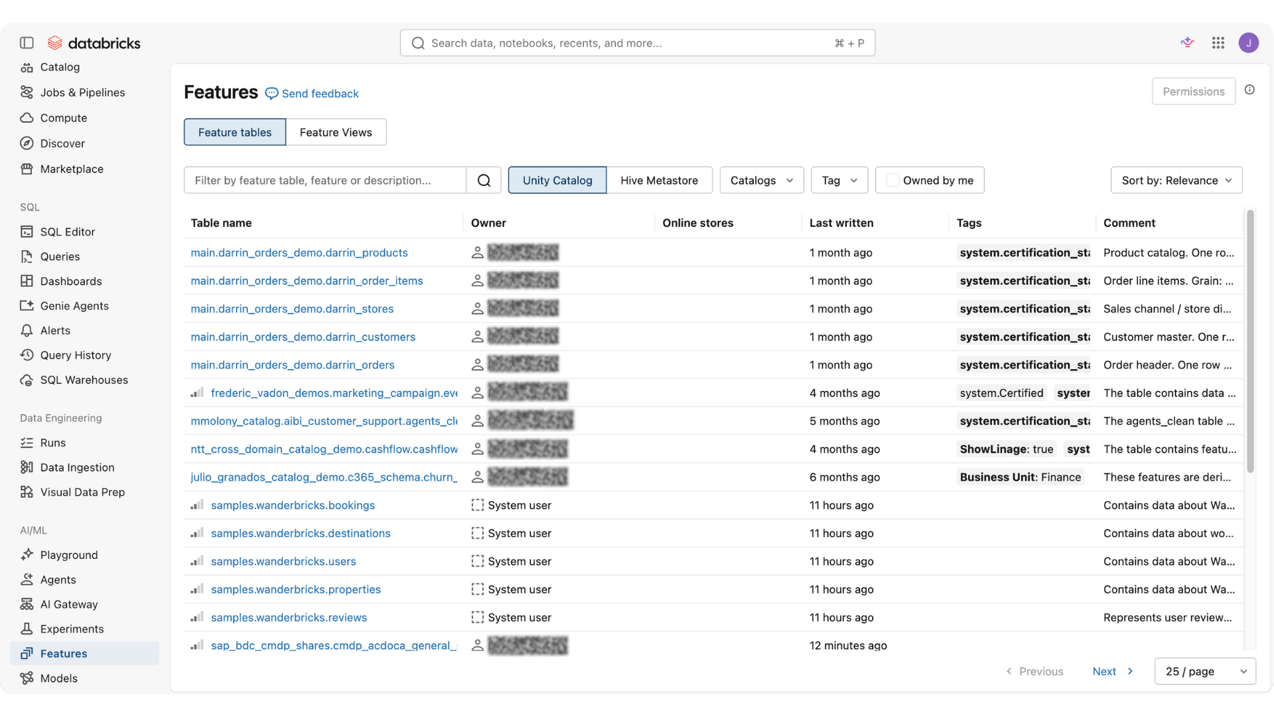Viewport: 1274px width, 717px height.
Task: Go to the Next page
Action: (x=1113, y=671)
